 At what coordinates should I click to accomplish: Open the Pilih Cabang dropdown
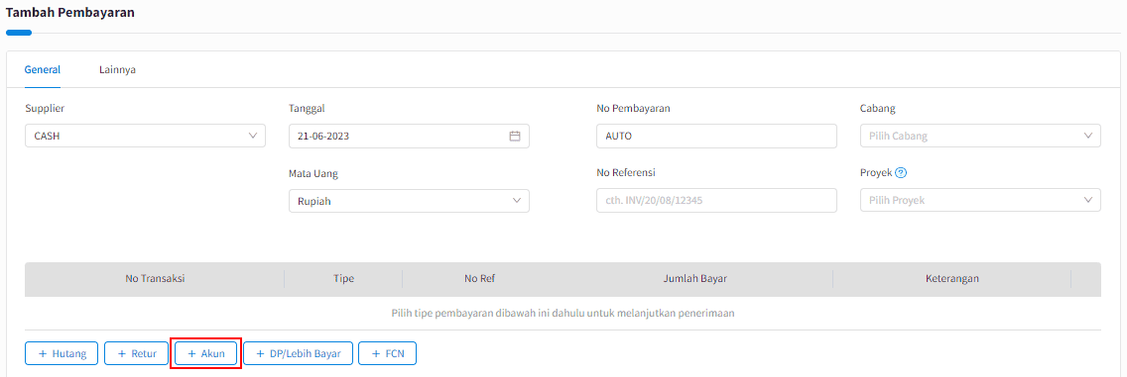[980, 137]
